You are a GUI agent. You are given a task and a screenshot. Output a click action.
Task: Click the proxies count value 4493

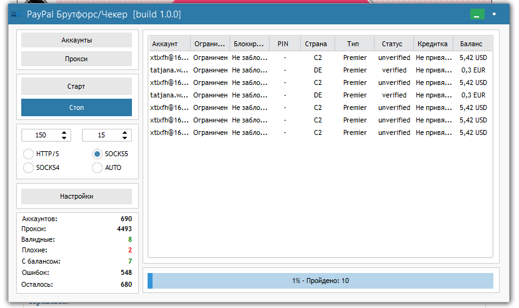point(124,229)
